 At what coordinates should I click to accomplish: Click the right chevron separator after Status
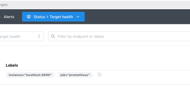(47, 17)
